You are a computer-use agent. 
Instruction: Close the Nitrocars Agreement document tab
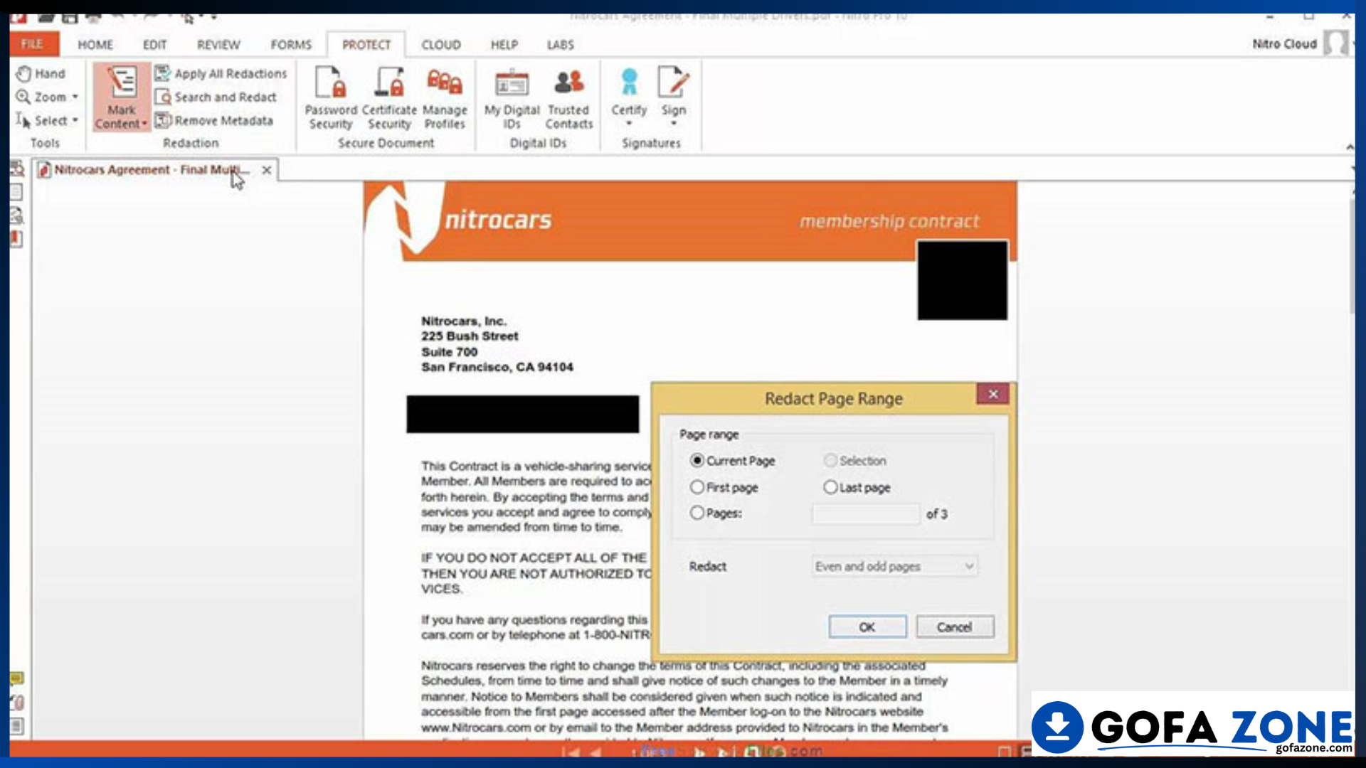267,170
